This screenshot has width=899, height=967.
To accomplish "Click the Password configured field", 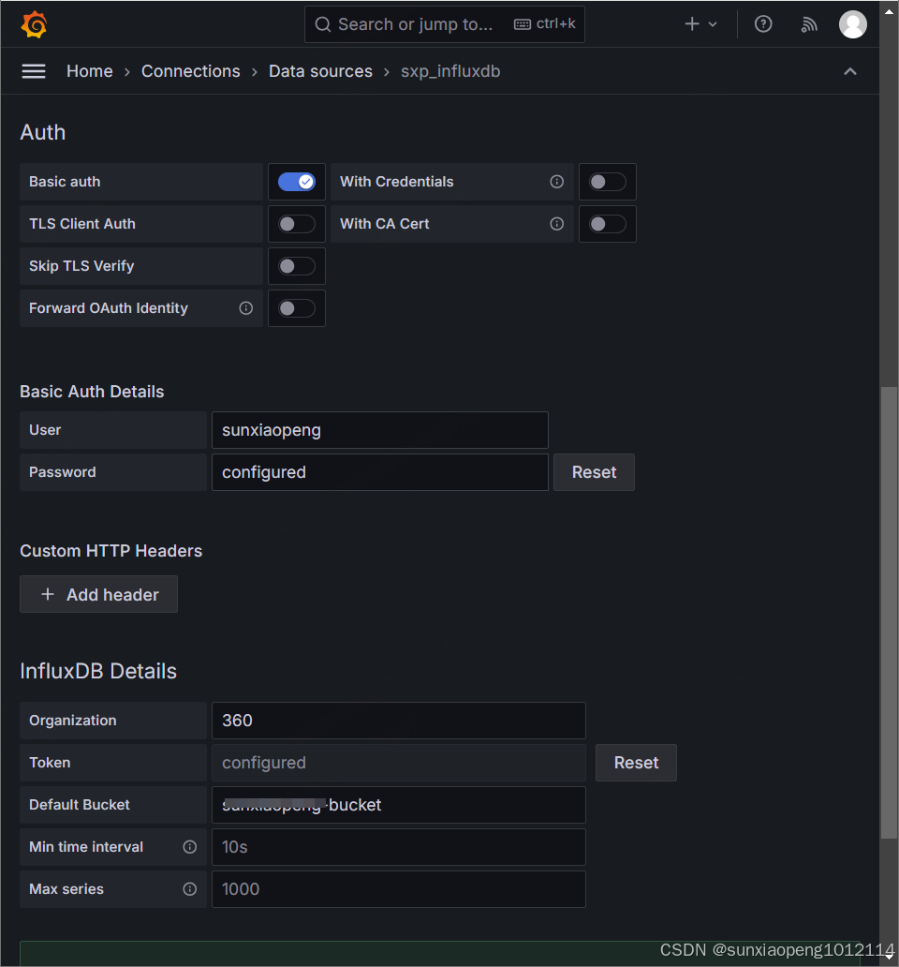I will 380,472.
